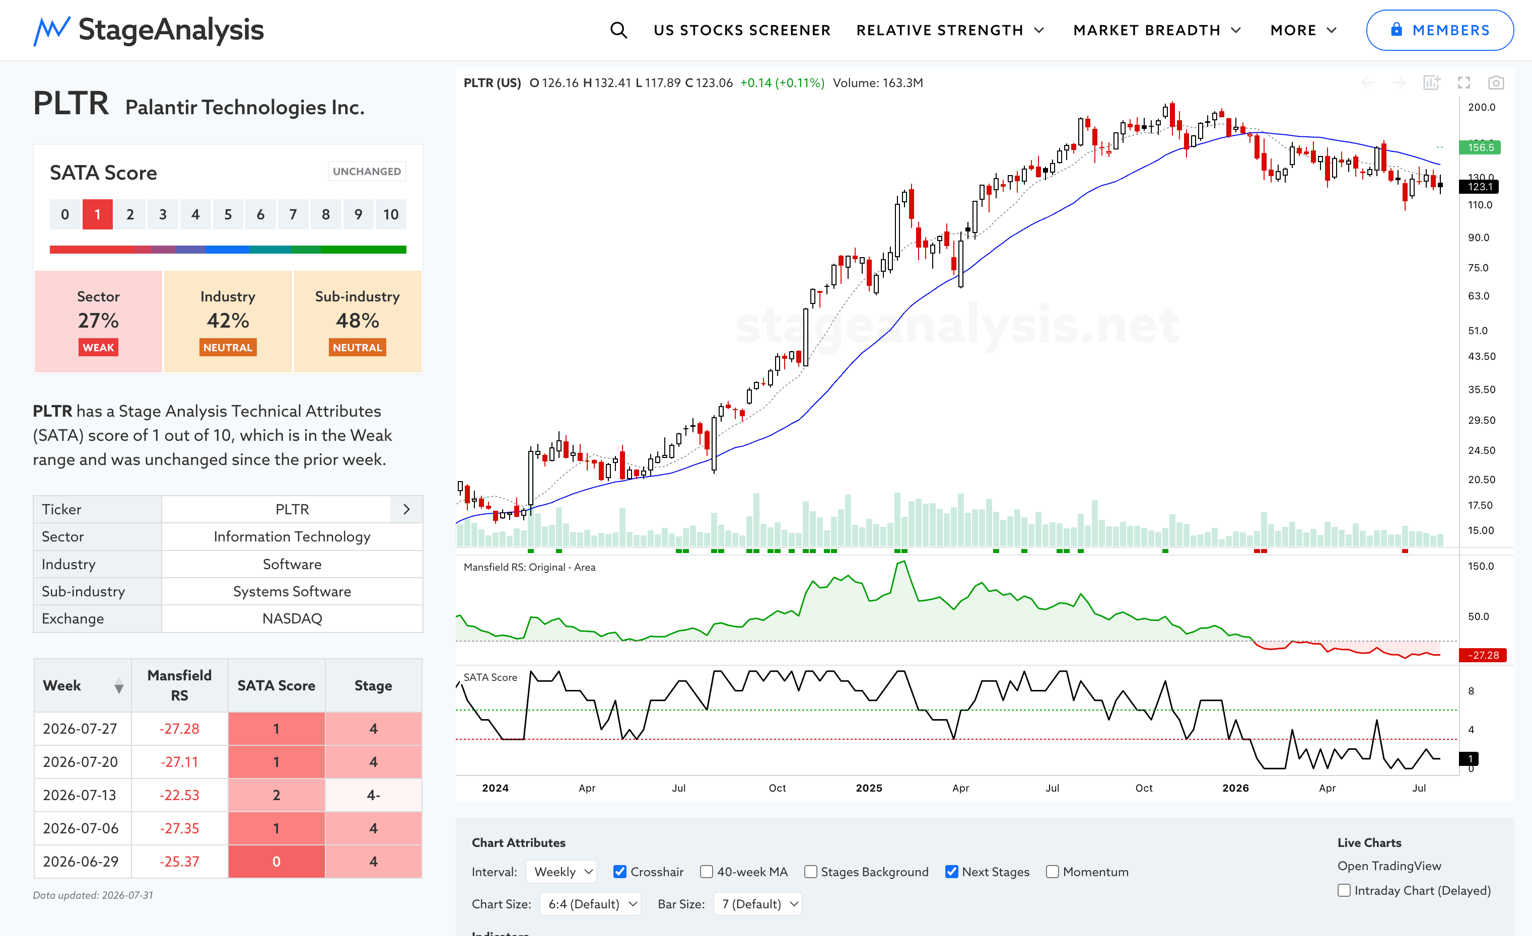Click the Mansfield RS column header

[x=180, y=685]
